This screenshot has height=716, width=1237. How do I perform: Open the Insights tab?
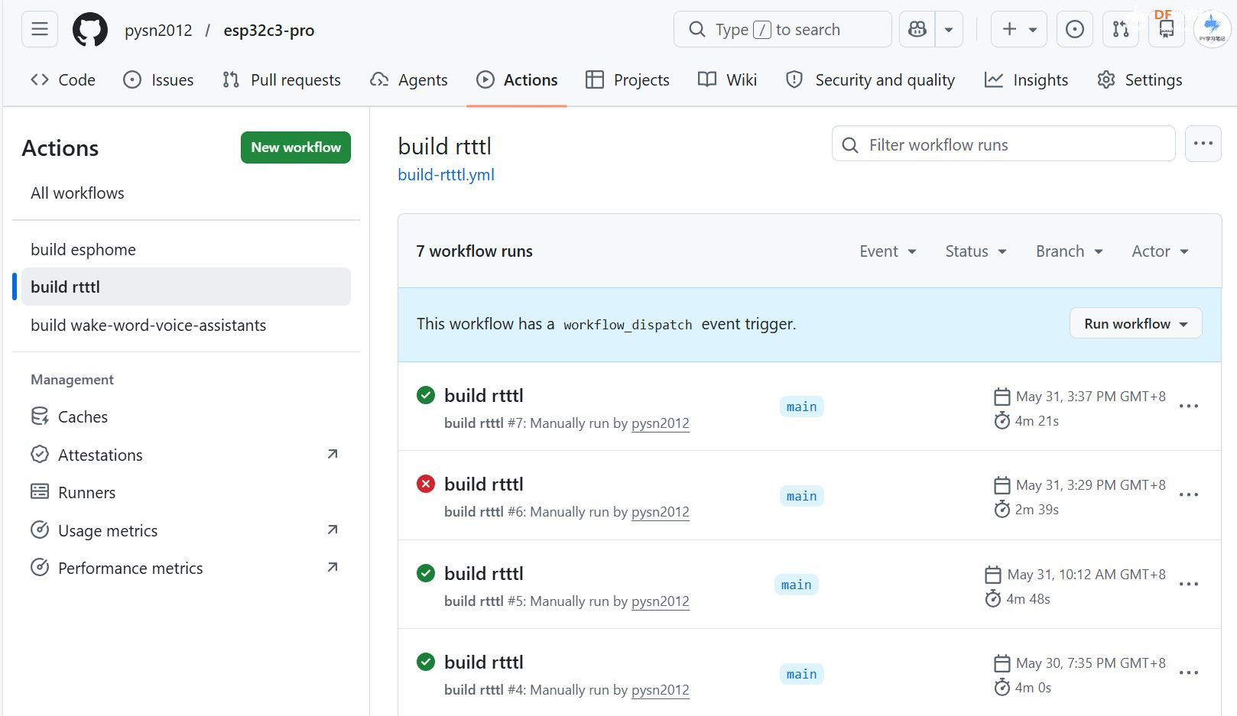[x=1026, y=79]
